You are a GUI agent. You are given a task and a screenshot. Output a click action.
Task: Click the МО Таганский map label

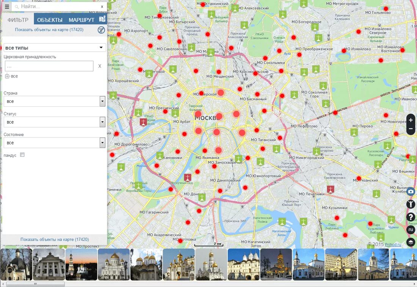pos(263,140)
